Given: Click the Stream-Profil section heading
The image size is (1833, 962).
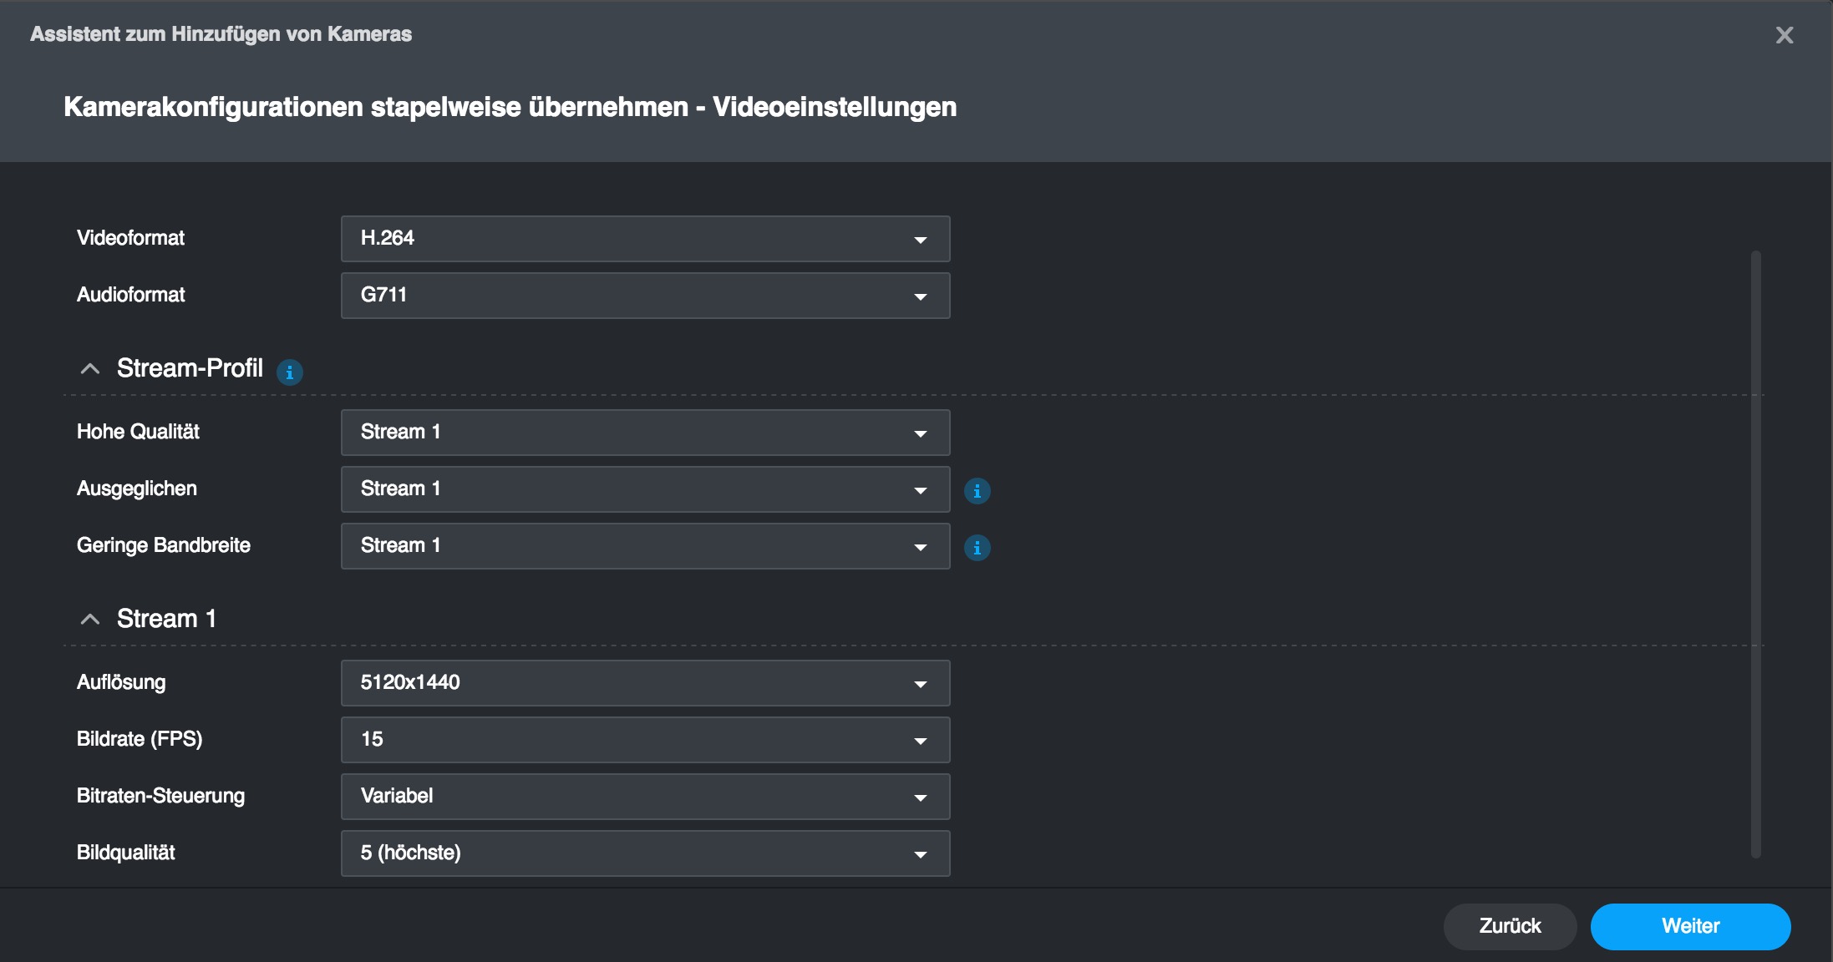Looking at the screenshot, I should (190, 368).
